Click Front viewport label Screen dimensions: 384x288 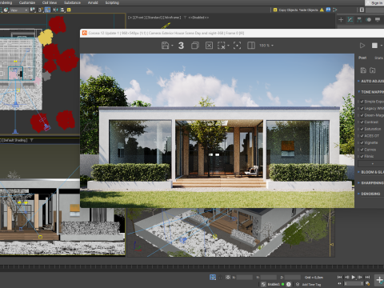pyautogui.click(x=139, y=18)
